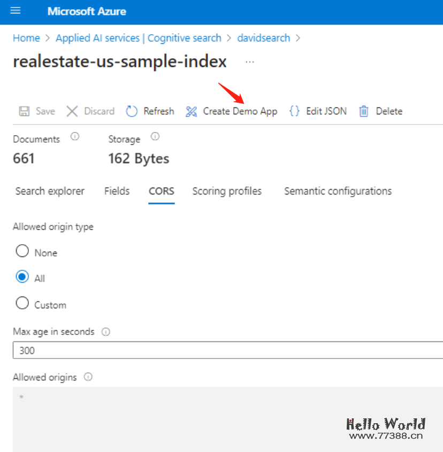
Task: Choose the Custom origin type radio
Action: (22, 303)
